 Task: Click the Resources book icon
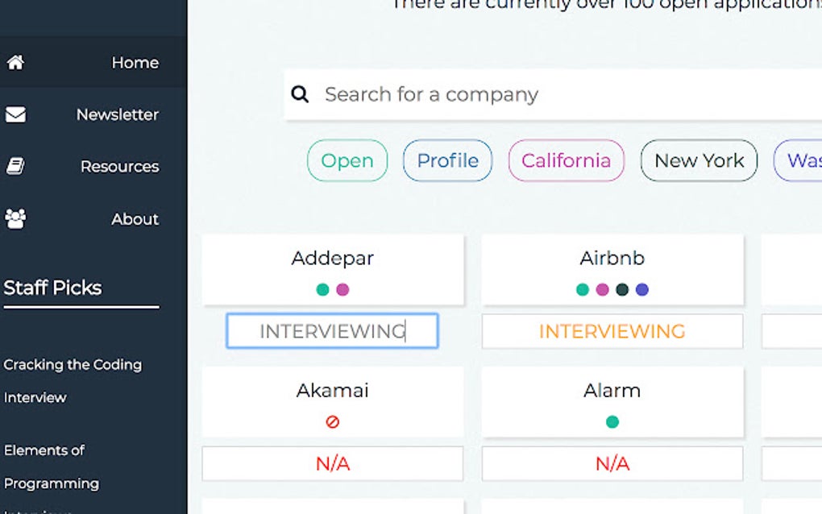pyautogui.click(x=15, y=167)
